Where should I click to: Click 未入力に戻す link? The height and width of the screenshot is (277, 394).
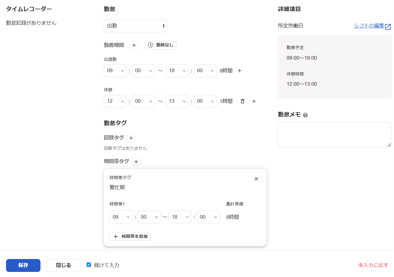pos(373,265)
